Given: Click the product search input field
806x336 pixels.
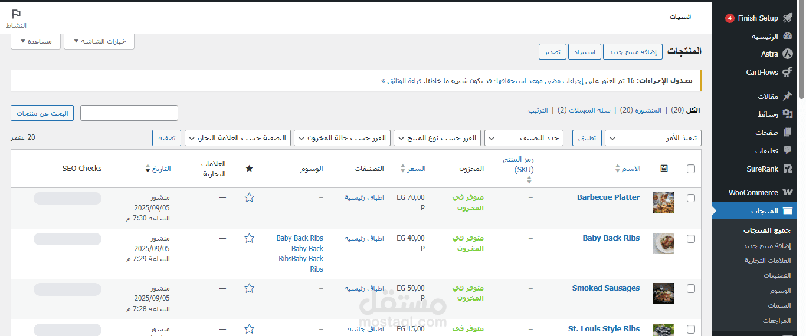Looking at the screenshot, I should click(x=129, y=113).
